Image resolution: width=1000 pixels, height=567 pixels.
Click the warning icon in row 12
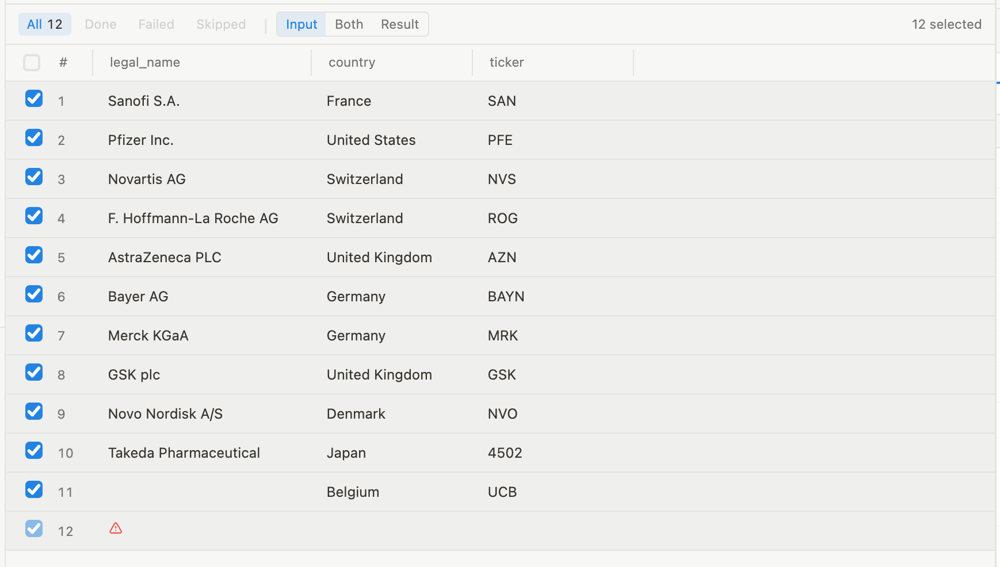click(x=116, y=528)
